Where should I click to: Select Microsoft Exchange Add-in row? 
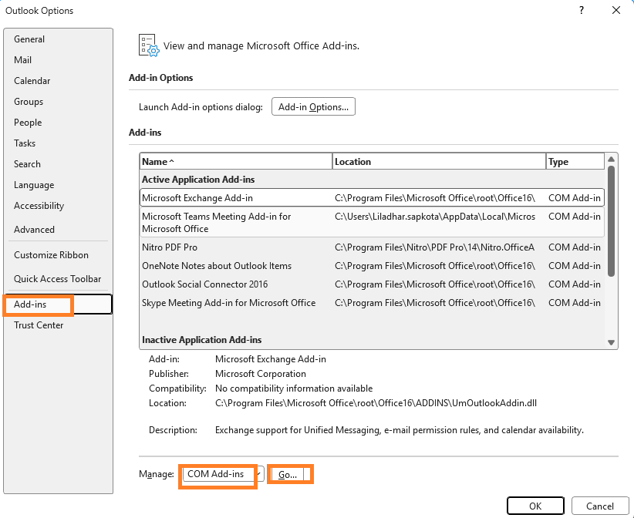point(372,198)
